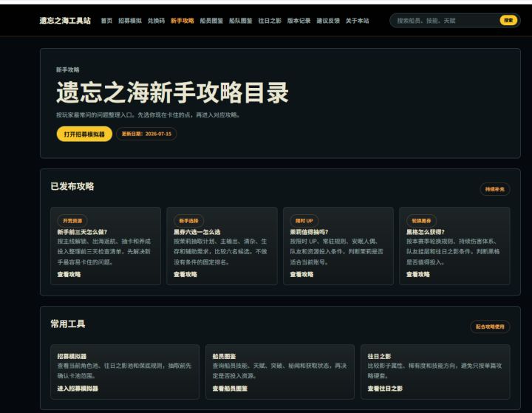Click the 招募模拟器 tool card title
The height and width of the screenshot is (413, 532).
point(72,356)
